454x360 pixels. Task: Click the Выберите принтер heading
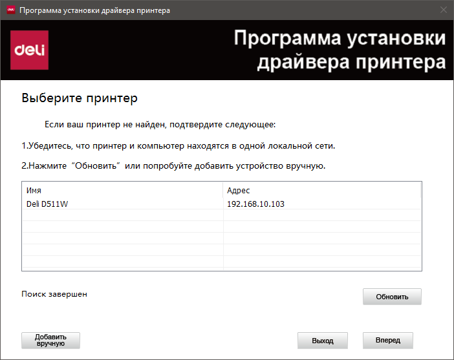pyautogui.click(x=80, y=98)
